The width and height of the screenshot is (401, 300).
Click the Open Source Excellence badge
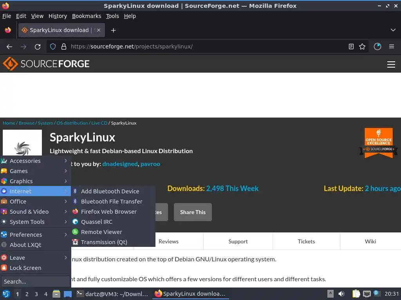click(x=379, y=143)
